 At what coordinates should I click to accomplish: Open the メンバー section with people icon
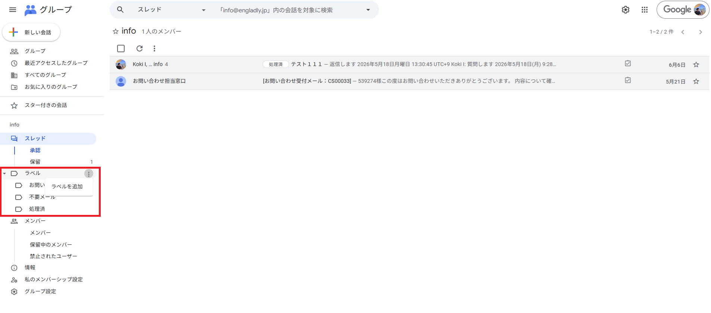35,221
